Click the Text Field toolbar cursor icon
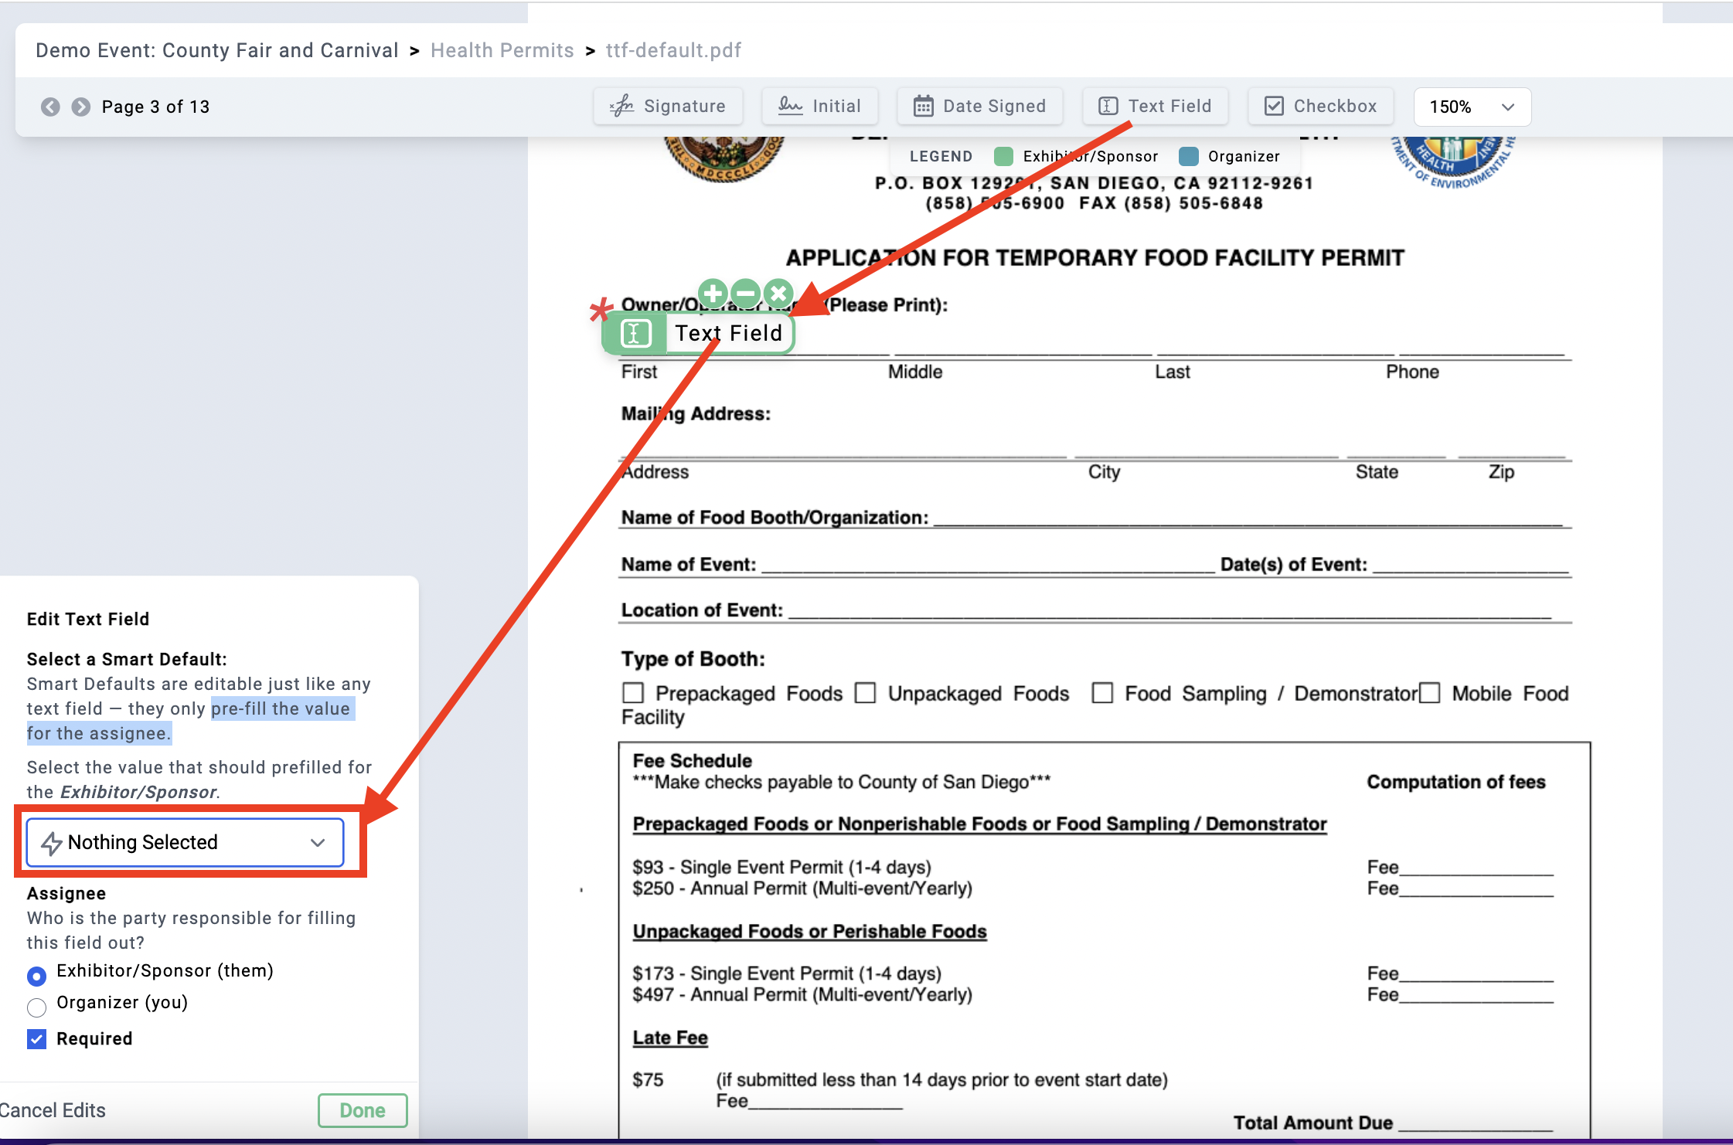1733x1145 pixels. 1108,106
